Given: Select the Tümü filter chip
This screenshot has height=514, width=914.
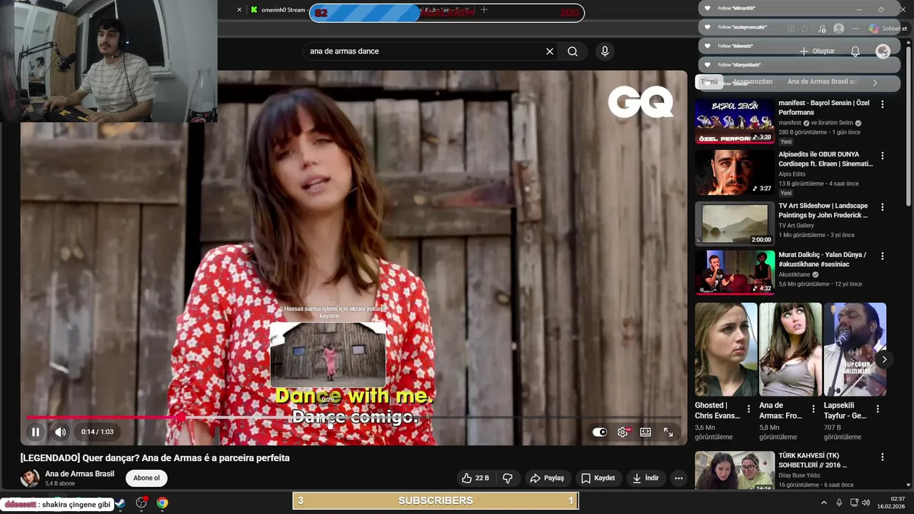Looking at the screenshot, I should coord(709,82).
